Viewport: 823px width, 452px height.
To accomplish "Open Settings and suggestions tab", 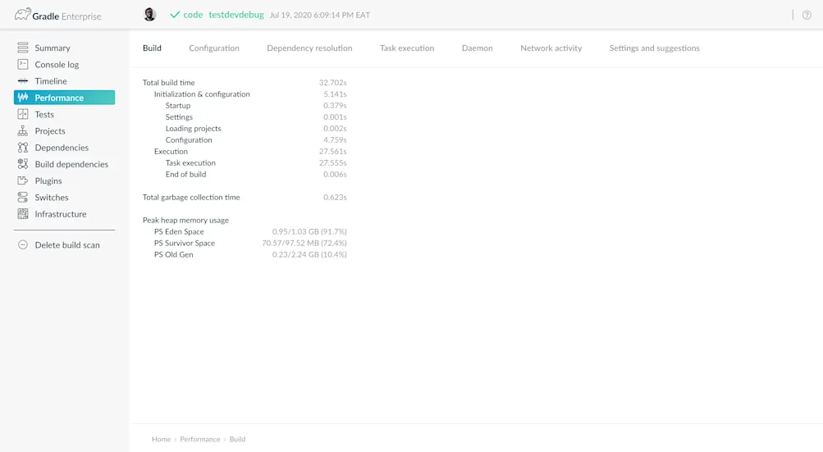I will click(655, 48).
